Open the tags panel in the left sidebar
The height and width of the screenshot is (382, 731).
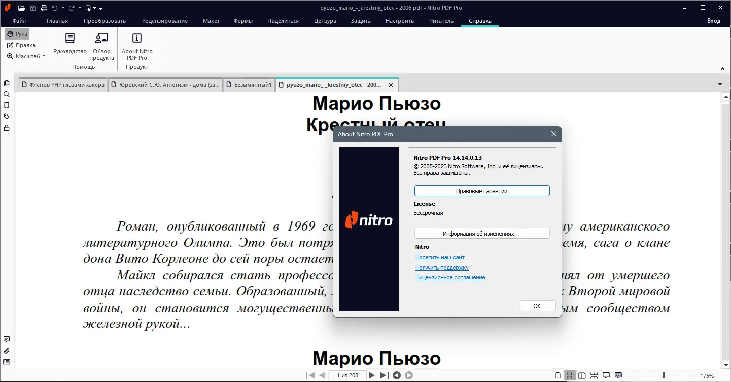click(7, 117)
